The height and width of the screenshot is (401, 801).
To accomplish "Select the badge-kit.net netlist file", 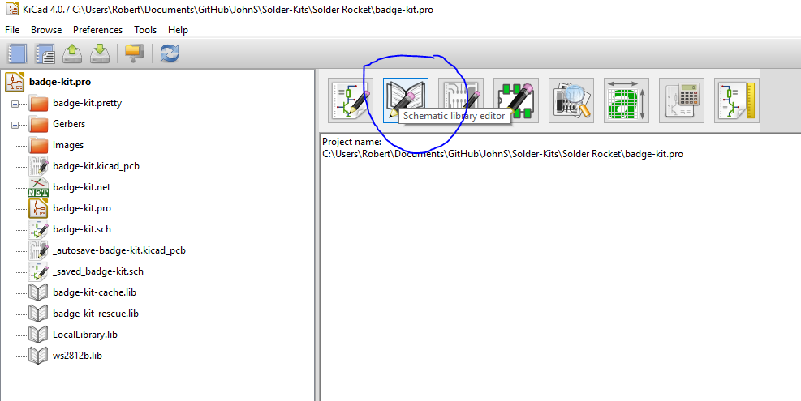I will [x=82, y=187].
